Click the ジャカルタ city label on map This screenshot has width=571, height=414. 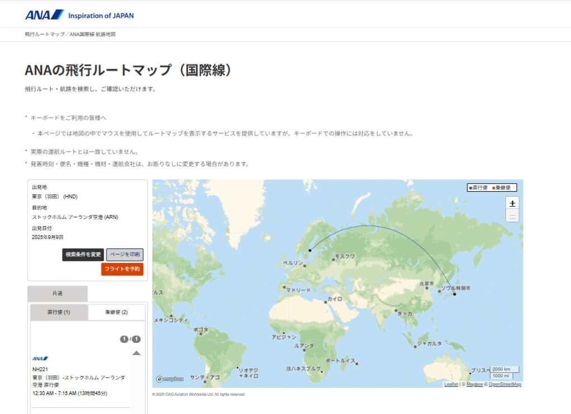[x=429, y=343]
